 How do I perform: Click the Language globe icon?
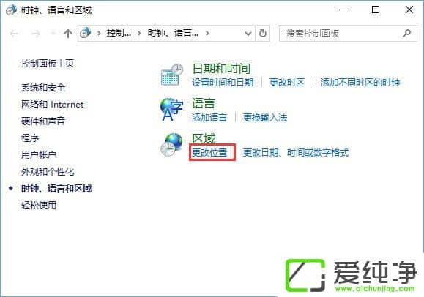(171, 109)
